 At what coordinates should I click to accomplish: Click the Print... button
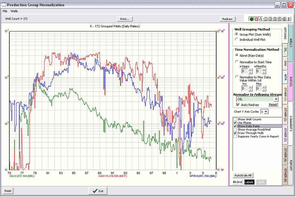coord(125,19)
